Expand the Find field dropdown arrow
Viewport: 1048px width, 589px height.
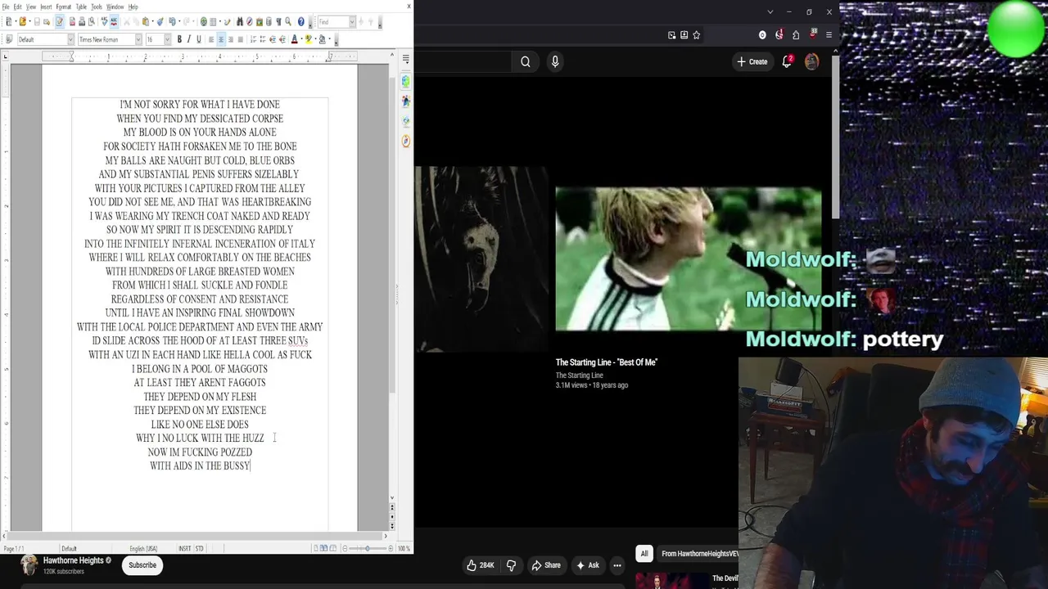coord(352,22)
